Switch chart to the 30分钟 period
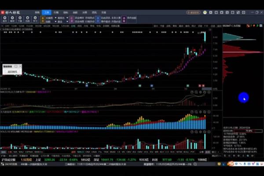 coord(38,26)
